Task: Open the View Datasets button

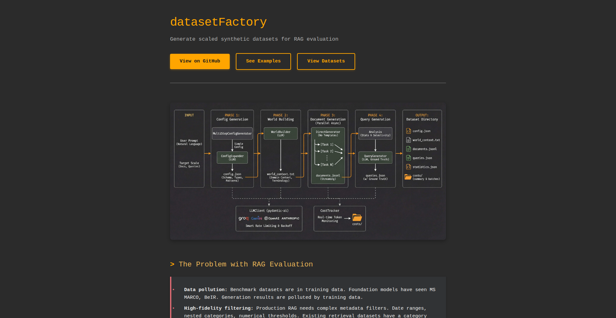Action: (x=326, y=61)
